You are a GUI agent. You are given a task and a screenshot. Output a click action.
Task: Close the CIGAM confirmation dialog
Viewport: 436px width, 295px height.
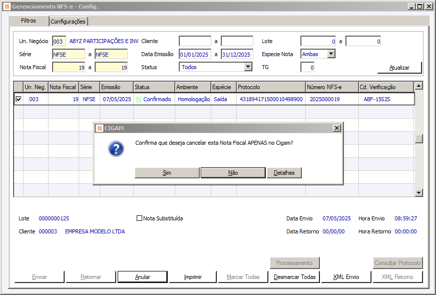pyautogui.click(x=337, y=128)
